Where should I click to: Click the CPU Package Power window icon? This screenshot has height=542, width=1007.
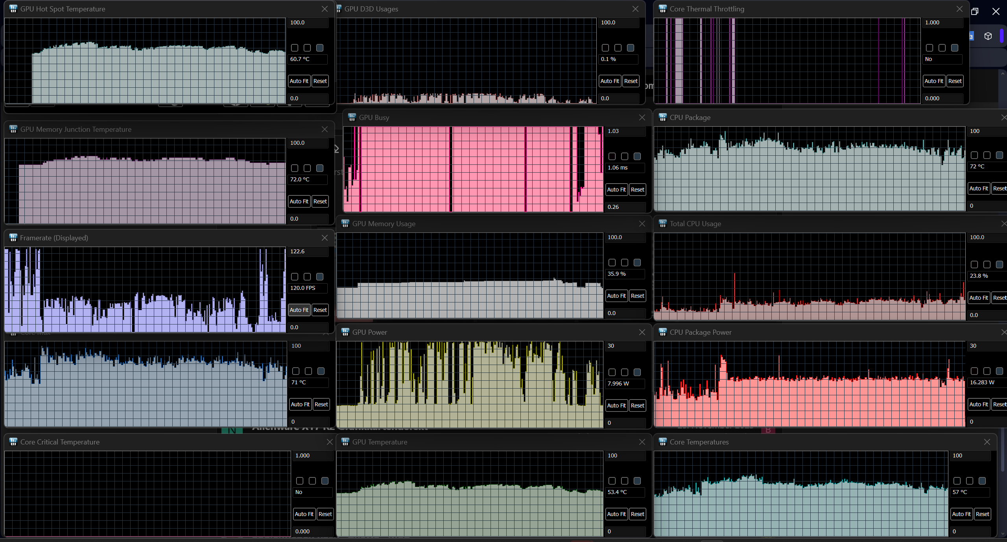point(662,332)
